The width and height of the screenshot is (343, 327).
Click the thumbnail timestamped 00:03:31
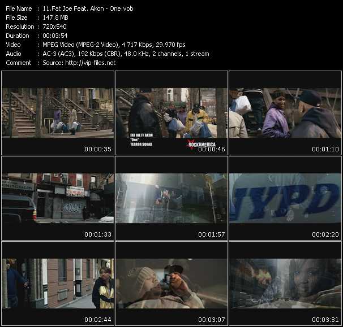(285, 284)
